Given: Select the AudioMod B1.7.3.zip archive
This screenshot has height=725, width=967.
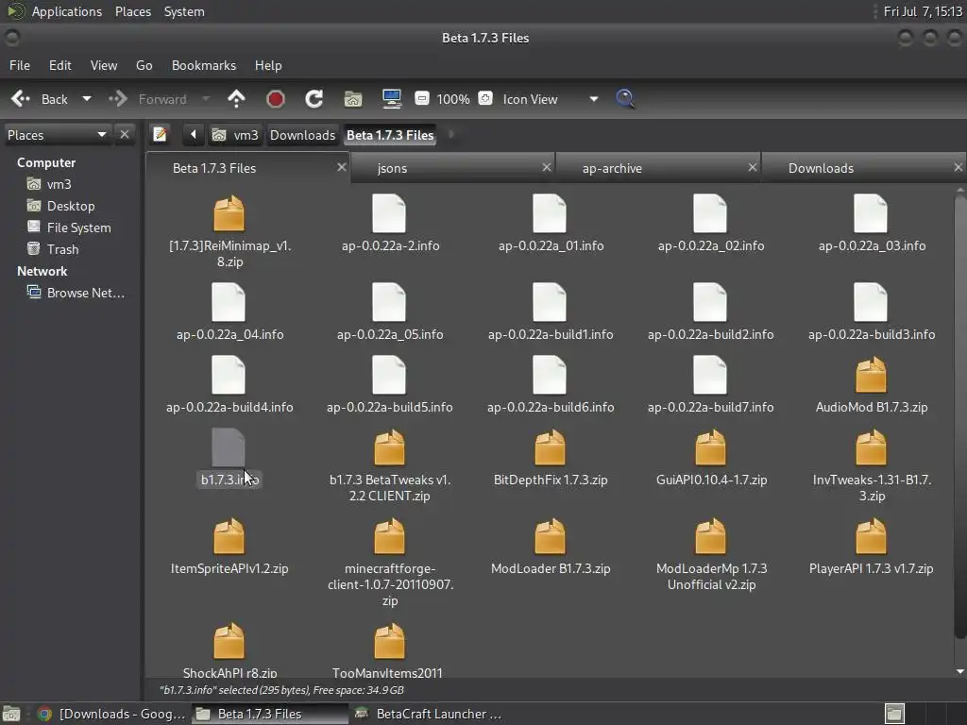Looking at the screenshot, I should point(871,385).
